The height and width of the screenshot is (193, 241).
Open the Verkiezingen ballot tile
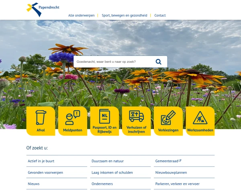pyautogui.click(x=168, y=121)
